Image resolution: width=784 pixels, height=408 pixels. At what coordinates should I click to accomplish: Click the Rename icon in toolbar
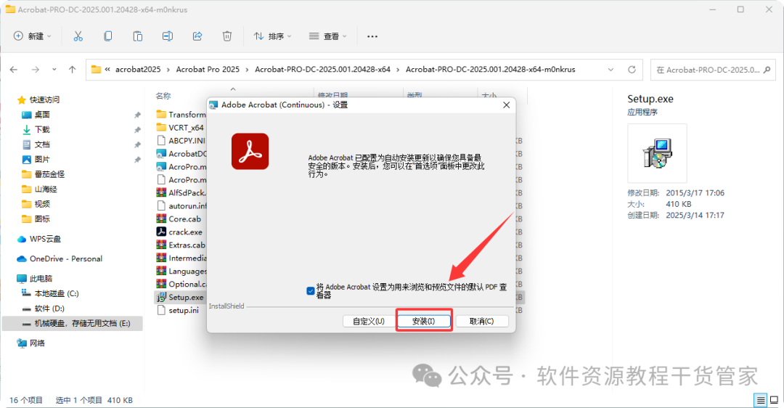coord(168,36)
